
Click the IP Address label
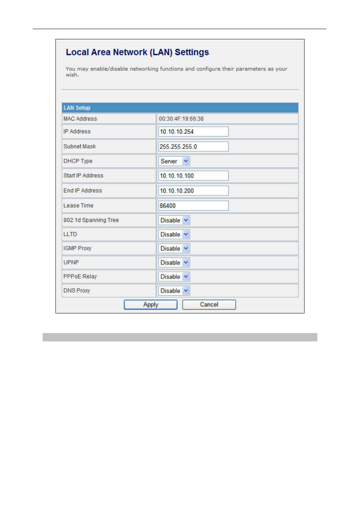tap(77, 132)
